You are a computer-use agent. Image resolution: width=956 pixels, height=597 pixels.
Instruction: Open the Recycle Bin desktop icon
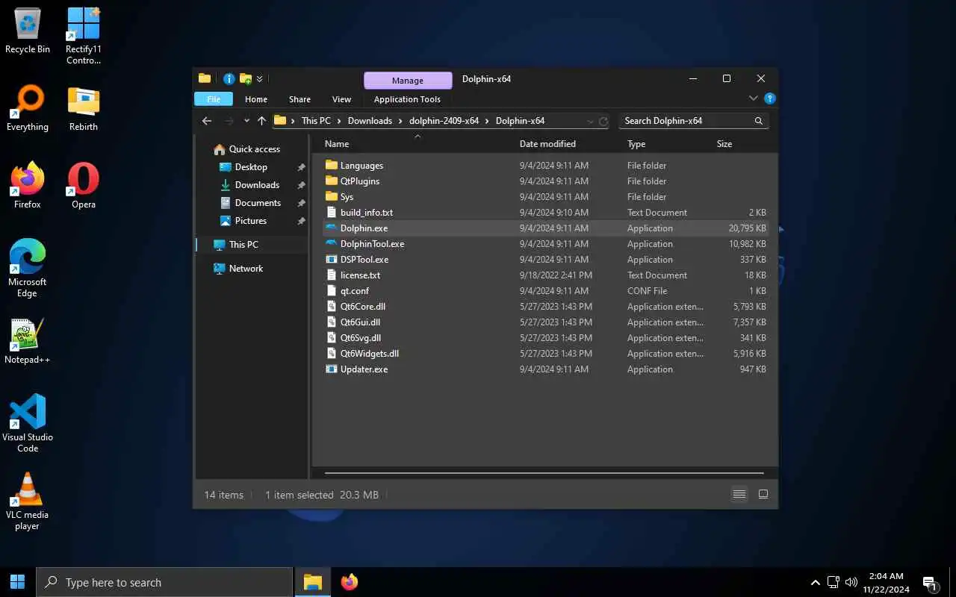pos(28,31)
